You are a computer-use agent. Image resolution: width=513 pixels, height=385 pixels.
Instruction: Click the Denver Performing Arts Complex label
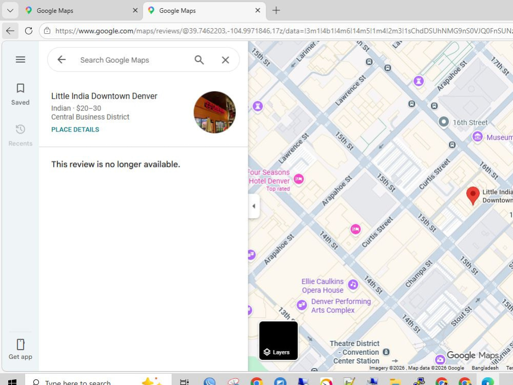point(341,306)
